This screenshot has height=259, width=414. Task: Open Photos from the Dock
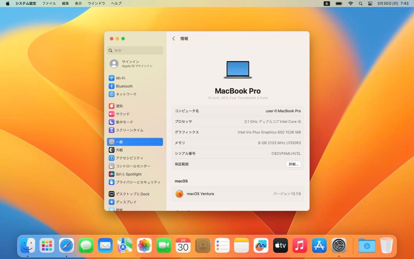pos(144,246)
